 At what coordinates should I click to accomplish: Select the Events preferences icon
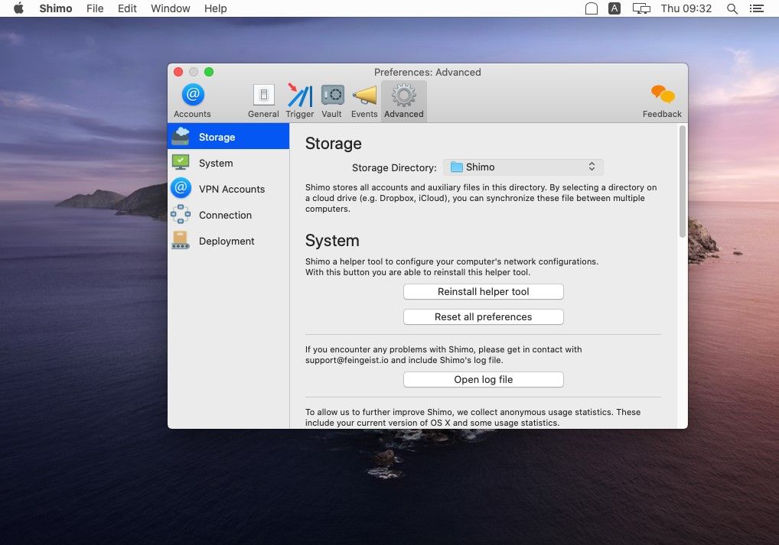pyautogui.click(x=363, y=98)
